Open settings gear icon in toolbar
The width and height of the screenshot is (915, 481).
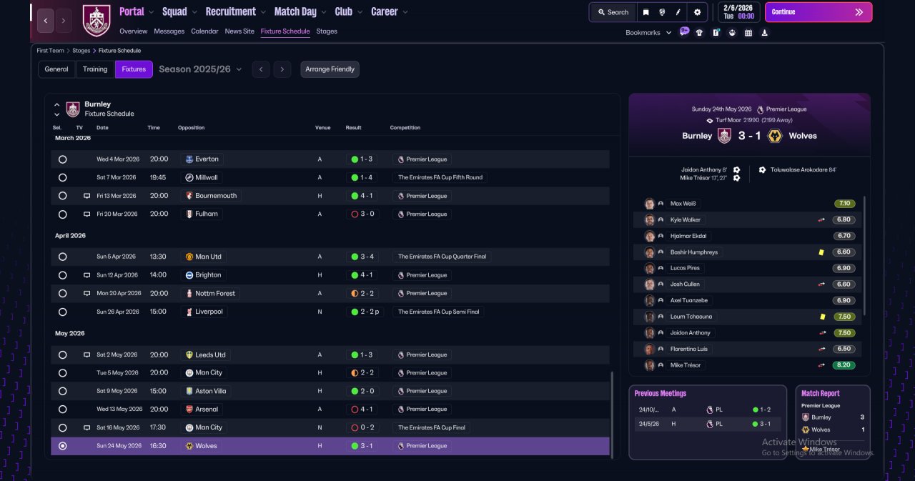click(x=697, y=12)
